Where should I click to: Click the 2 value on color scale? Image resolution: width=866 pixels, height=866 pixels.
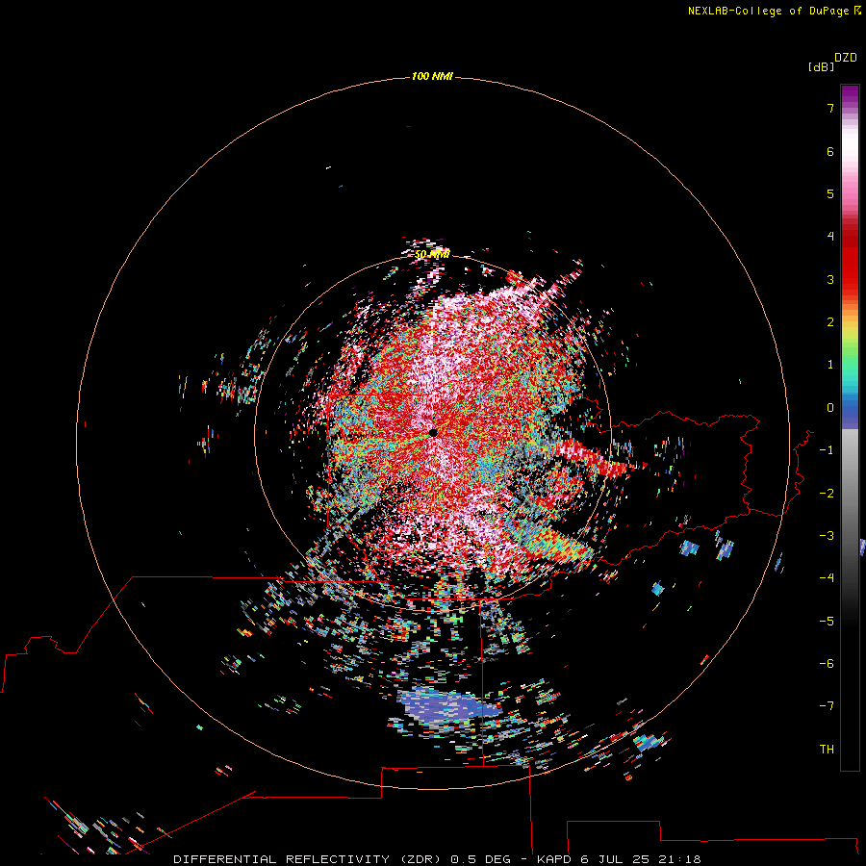(830, 322)
